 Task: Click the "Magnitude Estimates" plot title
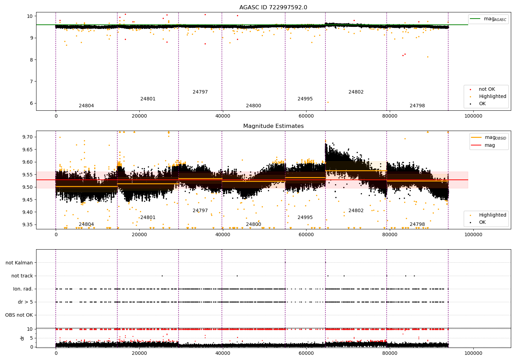pos(273,126)
